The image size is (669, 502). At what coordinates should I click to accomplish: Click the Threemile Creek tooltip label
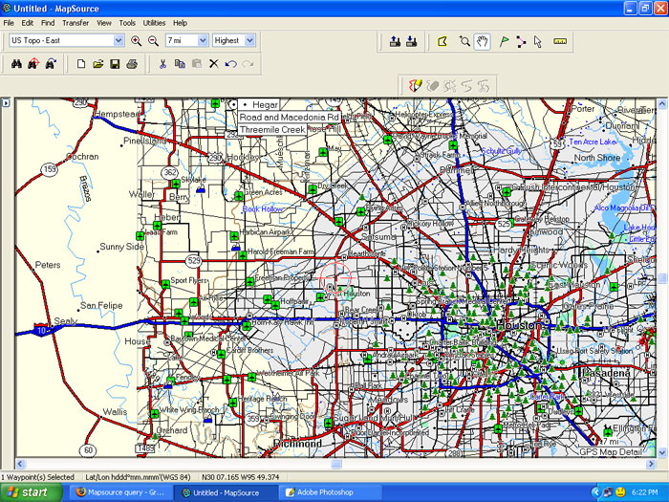[272, 130]
